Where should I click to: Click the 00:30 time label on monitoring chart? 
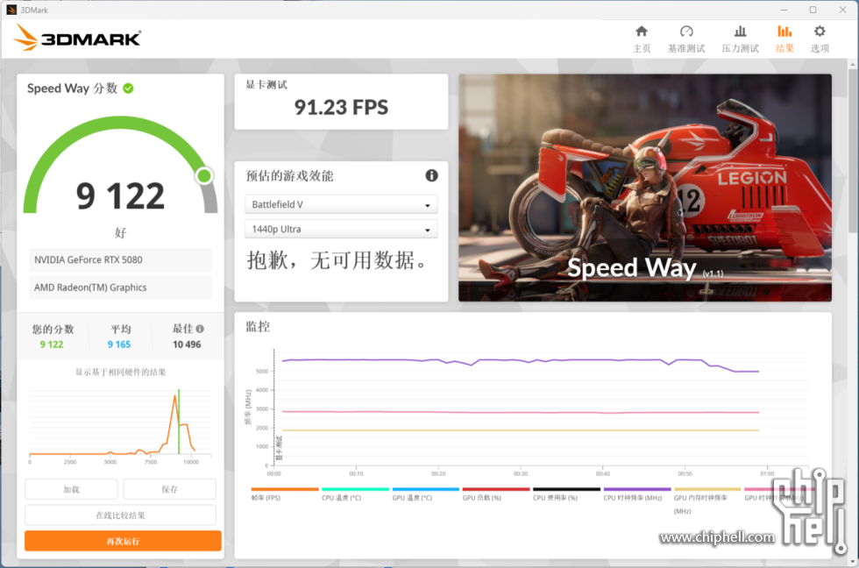[x=521, y=473]
